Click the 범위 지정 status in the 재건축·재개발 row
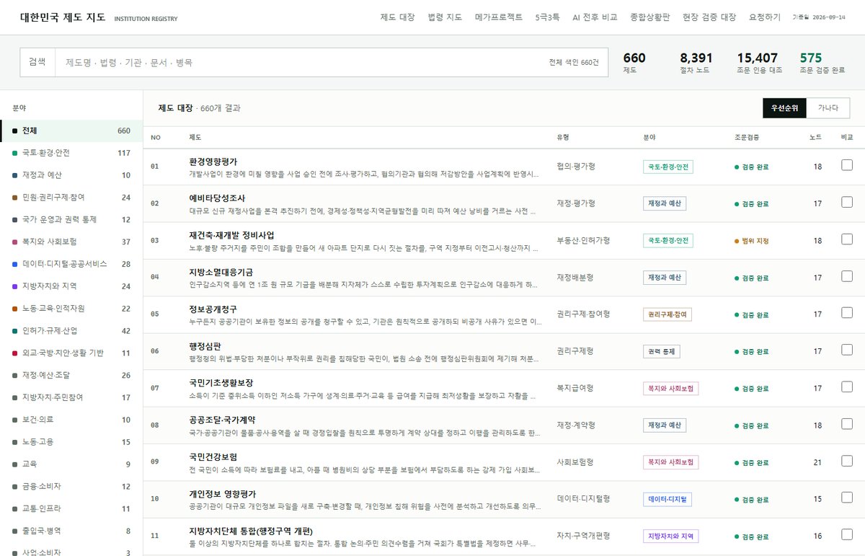Viewport: 865px width, 556px height. [x=752, y=241]
